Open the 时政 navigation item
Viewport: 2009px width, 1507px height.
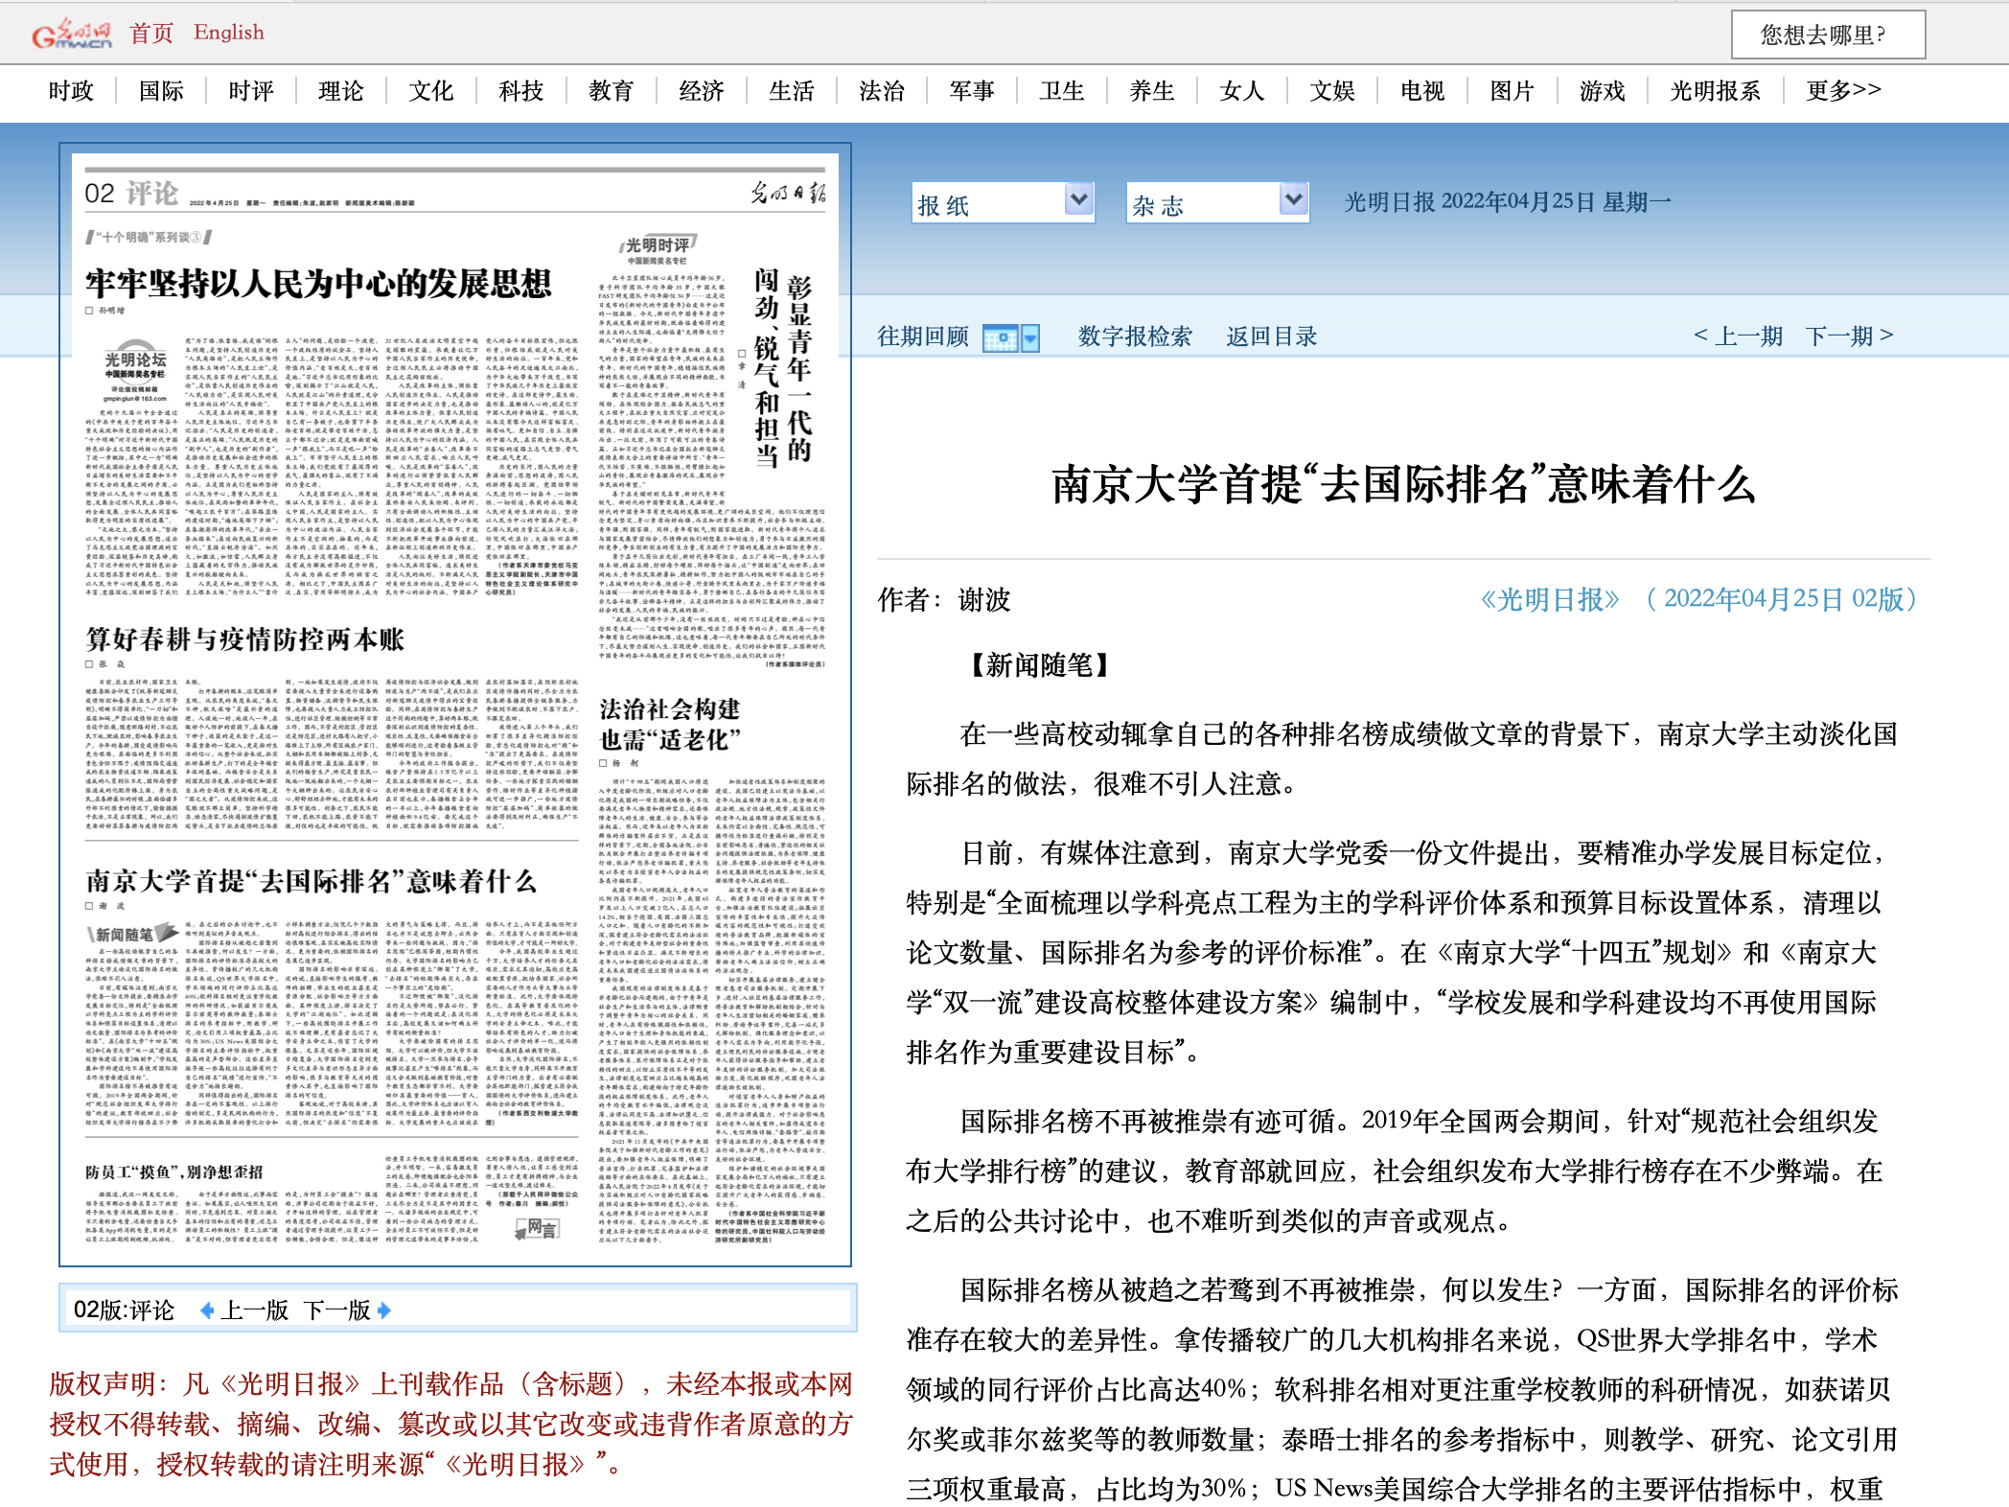[x=71, y=91]
